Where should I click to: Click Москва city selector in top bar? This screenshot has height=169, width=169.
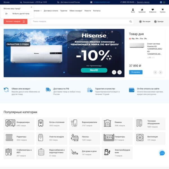coord(6,2)
